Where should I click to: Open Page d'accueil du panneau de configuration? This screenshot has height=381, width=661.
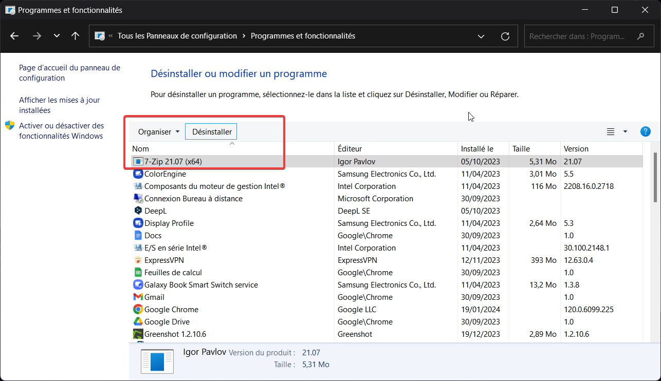coord(69,73)
